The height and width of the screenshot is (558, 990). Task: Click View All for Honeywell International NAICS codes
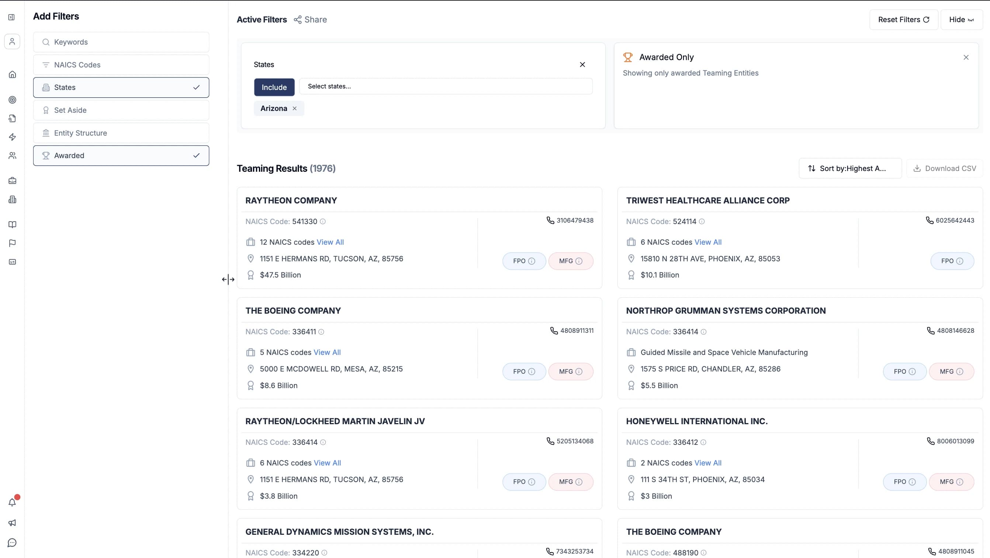(x=708, y=463)
